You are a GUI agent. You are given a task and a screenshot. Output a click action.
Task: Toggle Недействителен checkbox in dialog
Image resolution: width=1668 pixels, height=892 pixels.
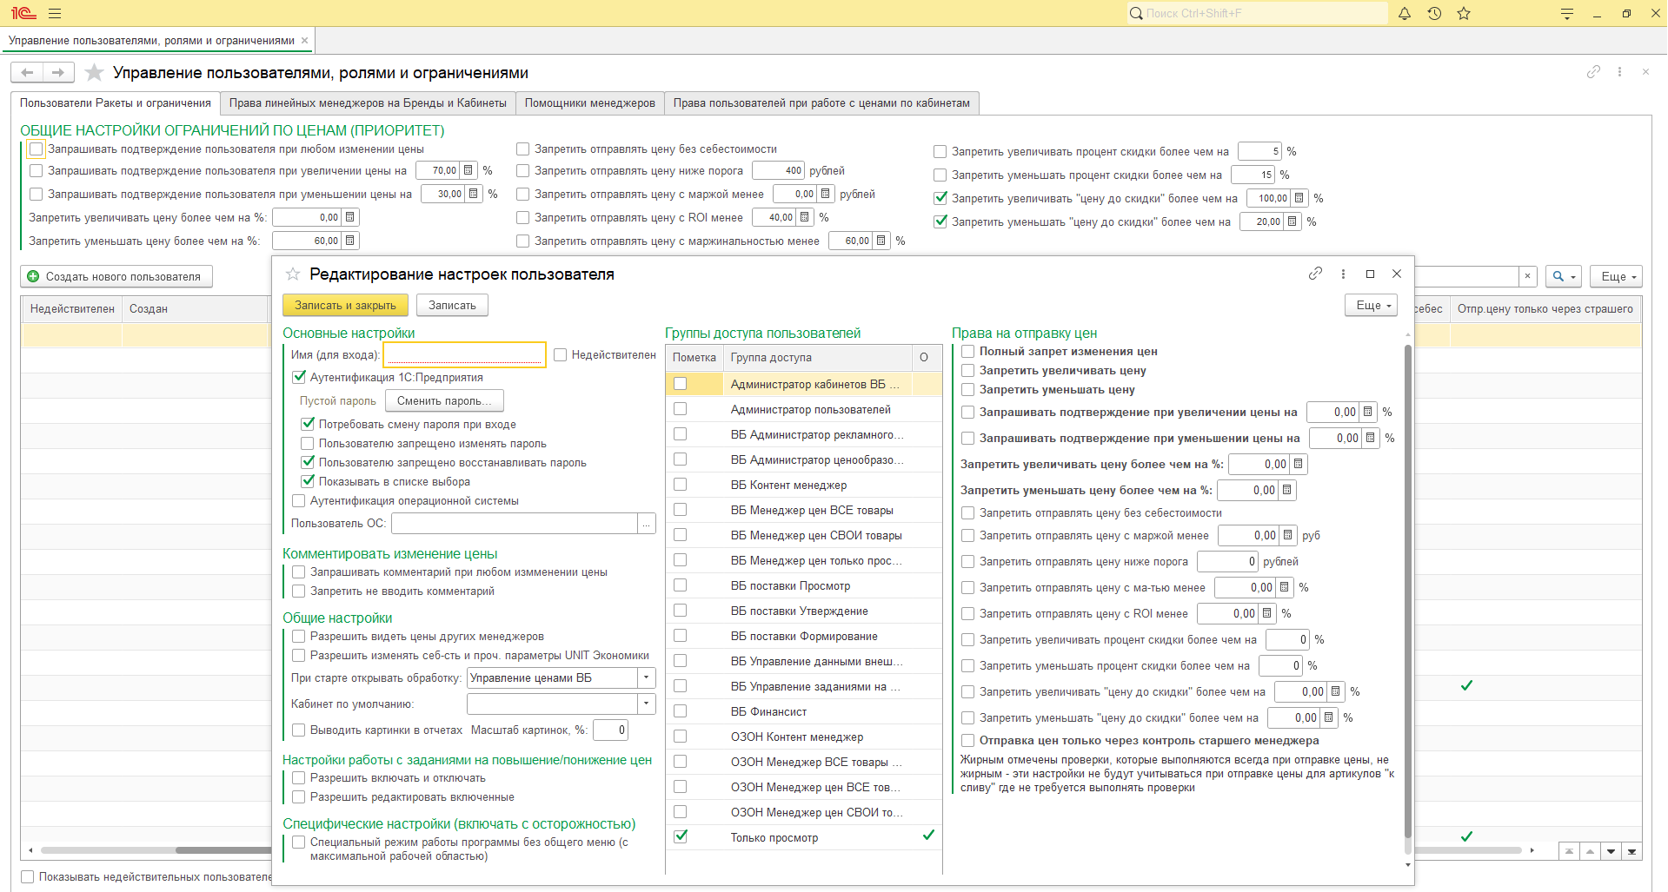click(561, 354)
